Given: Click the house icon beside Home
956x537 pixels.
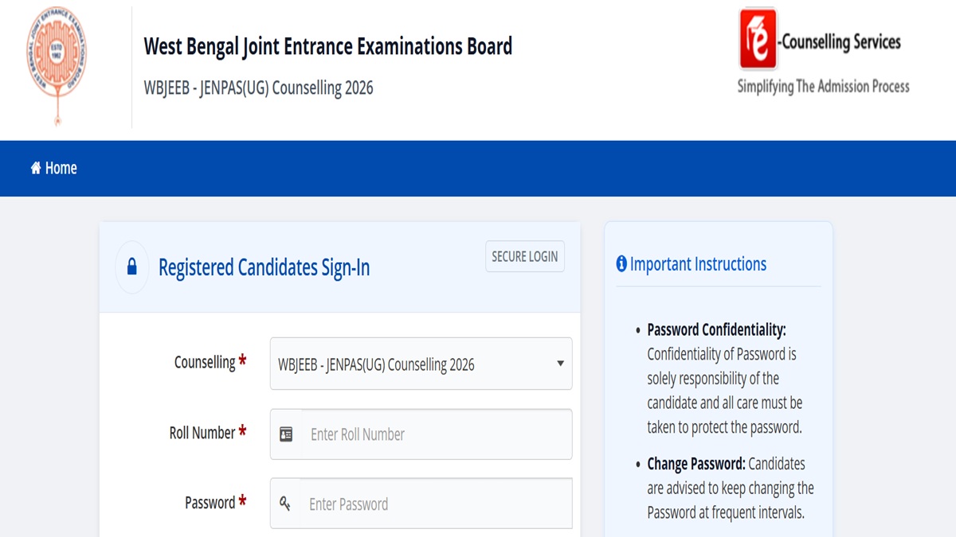Looking at the screenshot, I should tap(36, 168).
